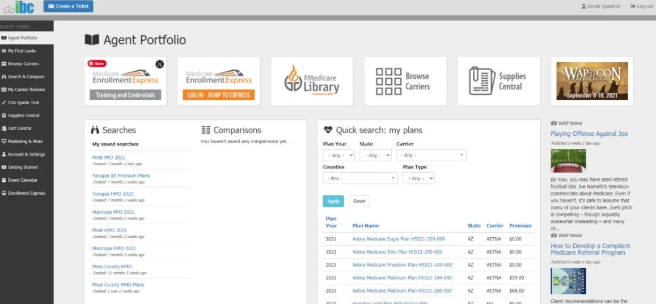
Task: Click the Enrollment Express sidebar icon
Action: coord(4,194)
